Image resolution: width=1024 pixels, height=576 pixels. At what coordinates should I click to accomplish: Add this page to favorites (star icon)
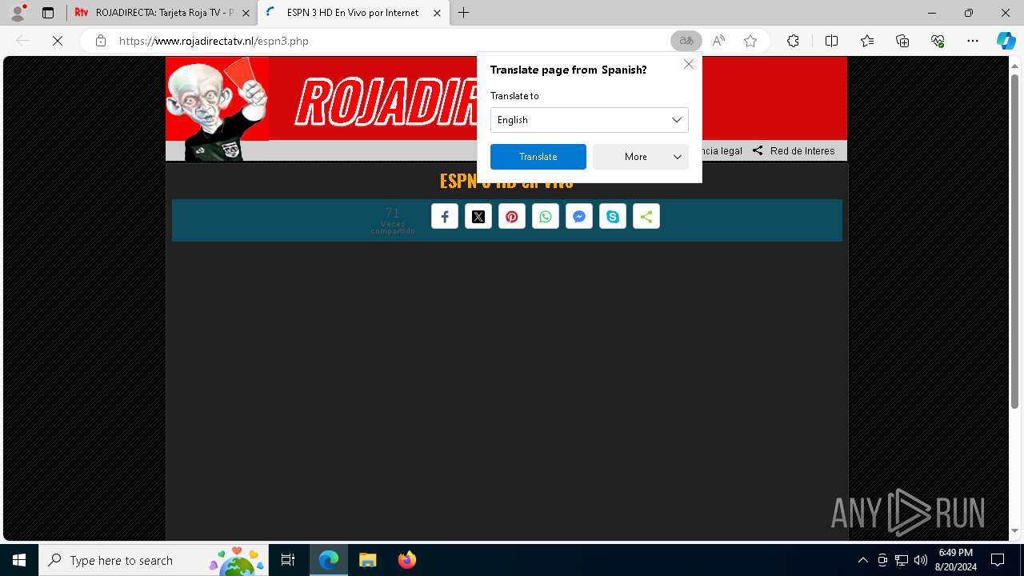(x=750, y=41)
